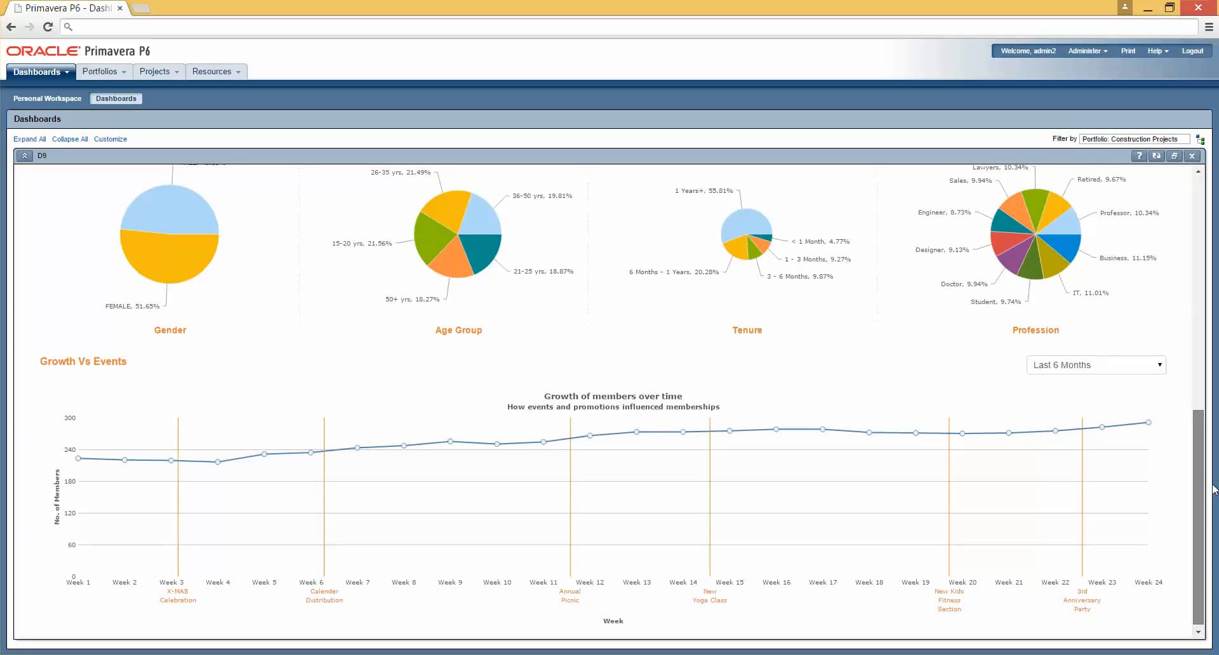Open the browser hamburger menu
This screenshot has width=1219, height=655.
[x=1210, y=27]
